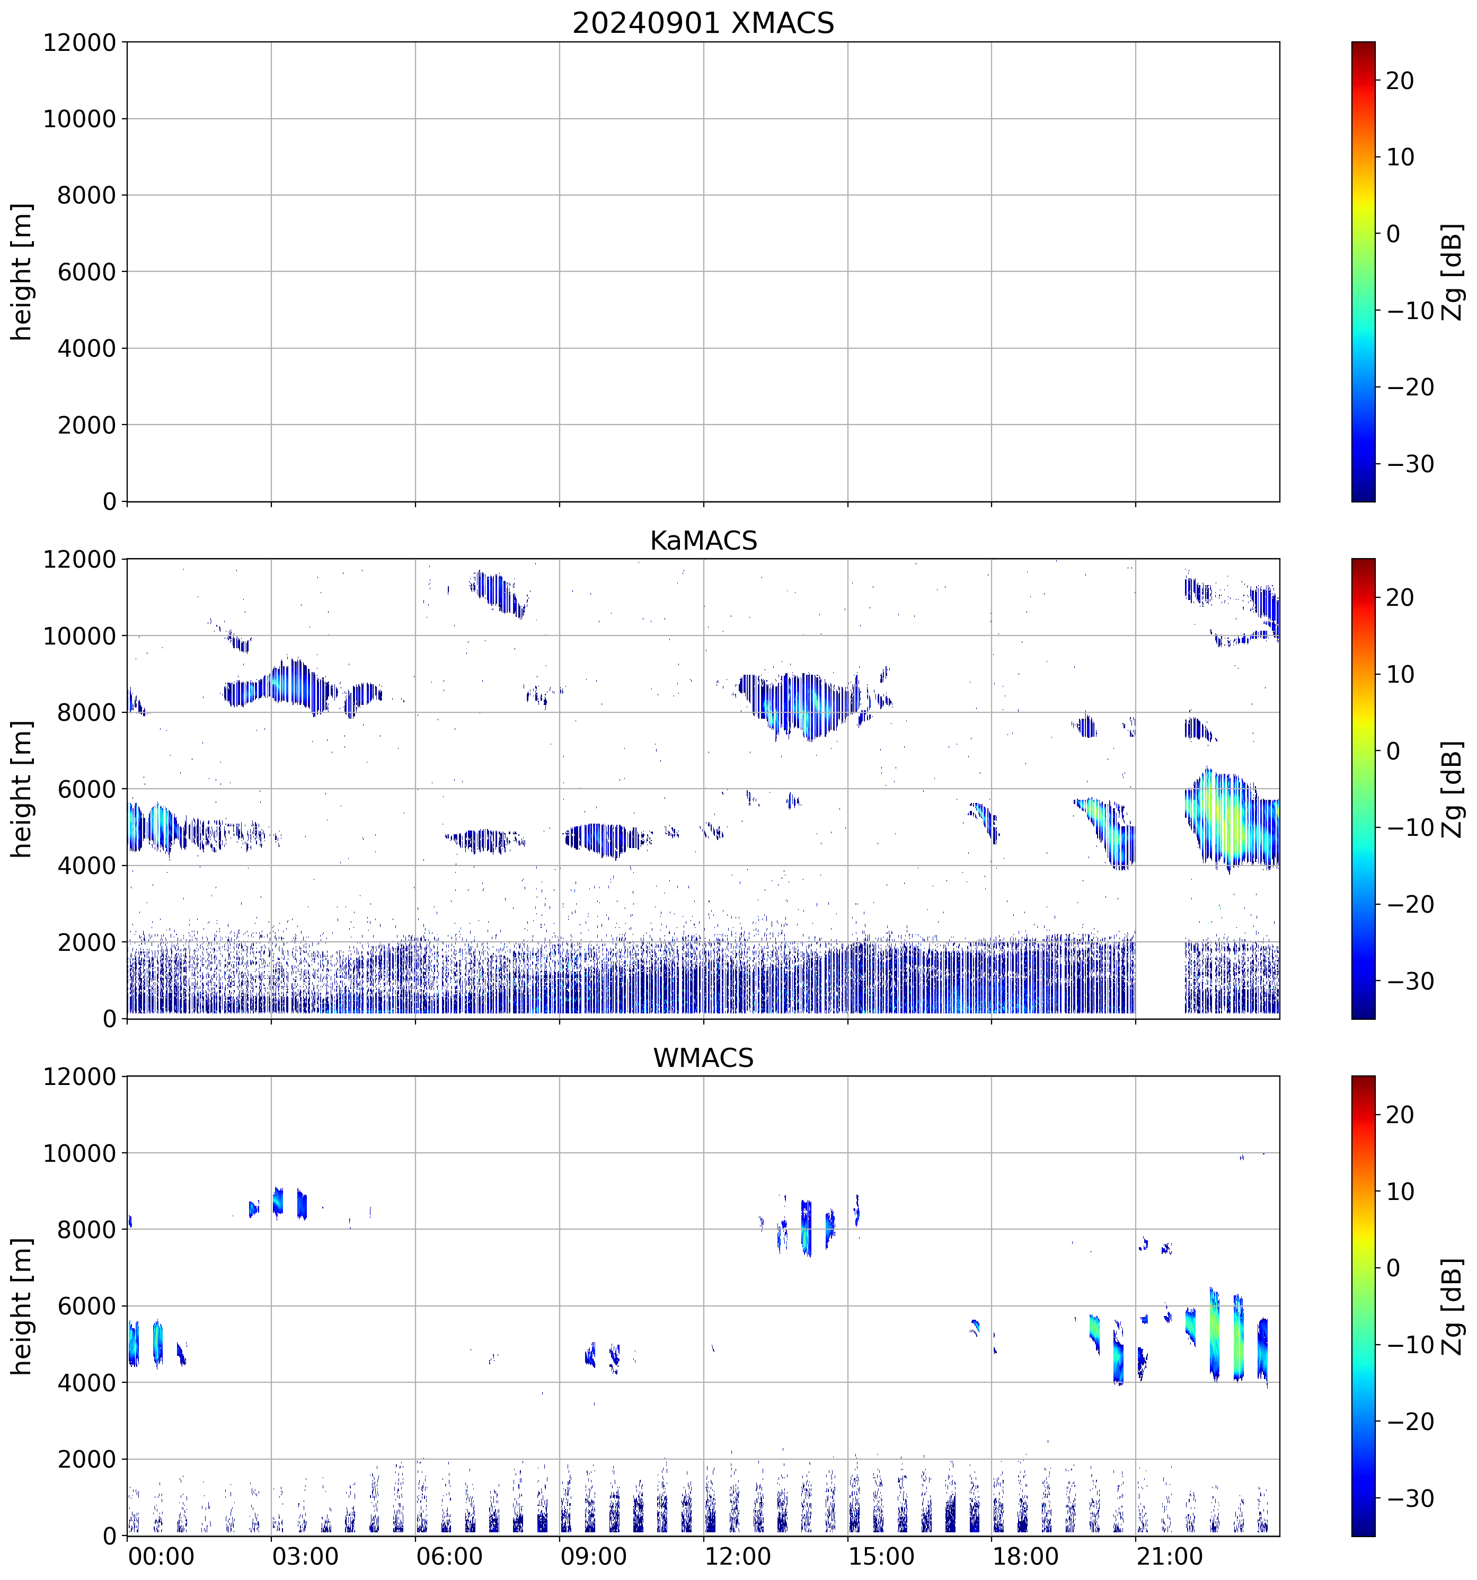Click the 18:00 time axis label
The width and height of the screenshot is (1477, 1580).
[1025, 1556]
